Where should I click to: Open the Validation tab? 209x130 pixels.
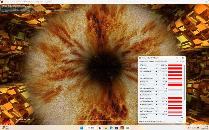point(164,62)
